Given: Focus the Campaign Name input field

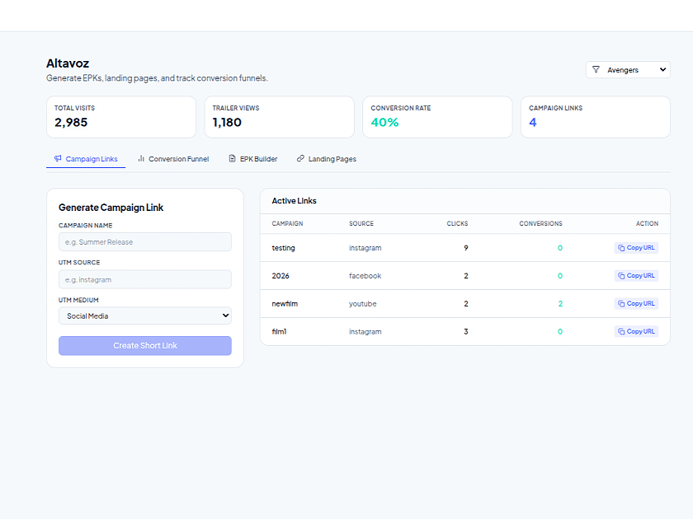Looking at the screenshot, I should (145, 242).
